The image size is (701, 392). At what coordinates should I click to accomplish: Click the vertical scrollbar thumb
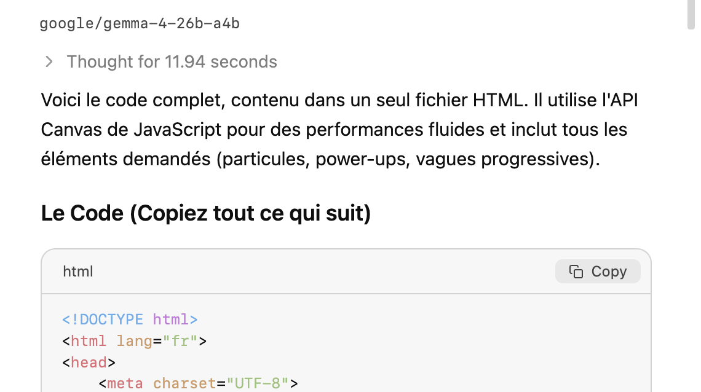[691, 15]
